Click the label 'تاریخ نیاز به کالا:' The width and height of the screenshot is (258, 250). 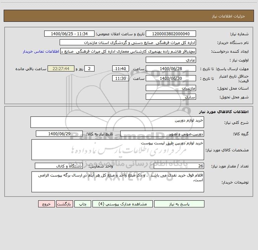[100, 134]
